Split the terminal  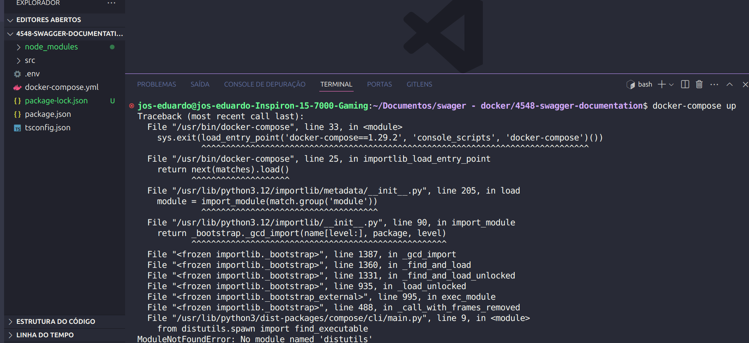coord(685,84)
